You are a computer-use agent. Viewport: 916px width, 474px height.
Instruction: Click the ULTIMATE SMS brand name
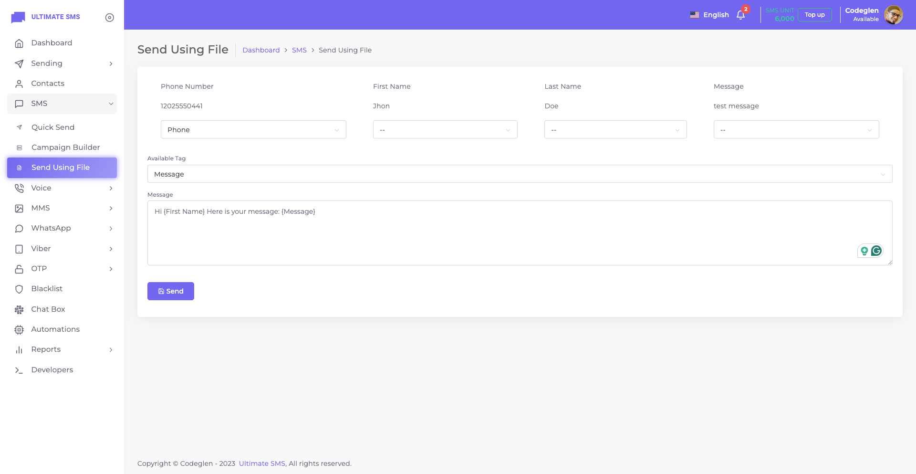56,17
